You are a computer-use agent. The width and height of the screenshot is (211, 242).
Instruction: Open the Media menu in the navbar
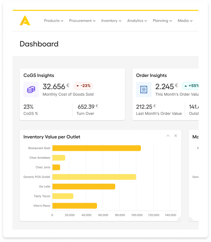(x=185, y=21)
